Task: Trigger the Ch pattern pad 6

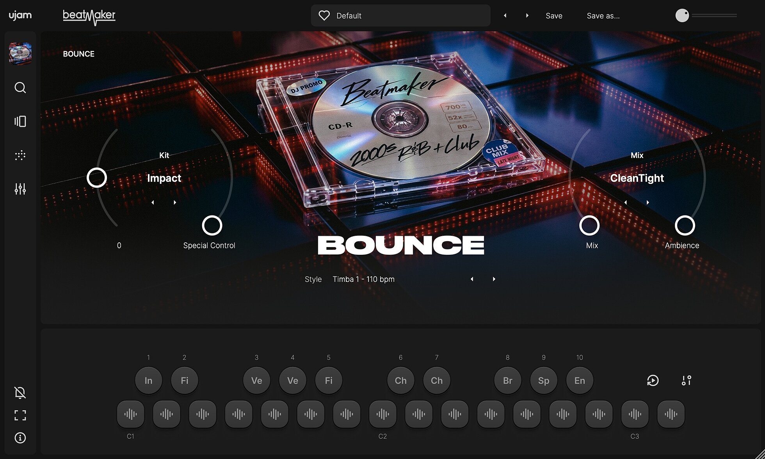Action: (400, 381)
